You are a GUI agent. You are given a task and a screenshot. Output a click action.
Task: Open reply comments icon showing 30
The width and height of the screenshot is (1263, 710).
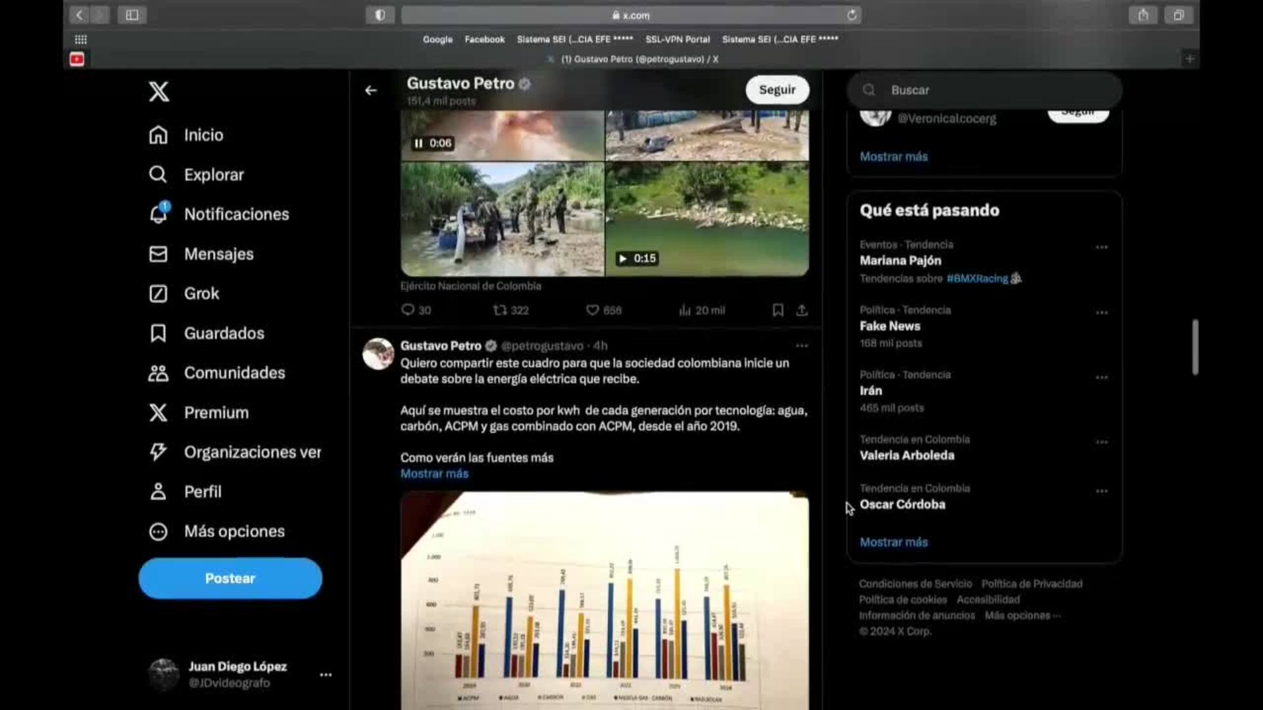408,310
